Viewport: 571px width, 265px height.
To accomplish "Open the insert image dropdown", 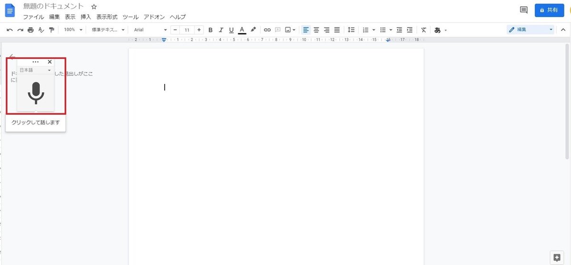I will [290, 30].
